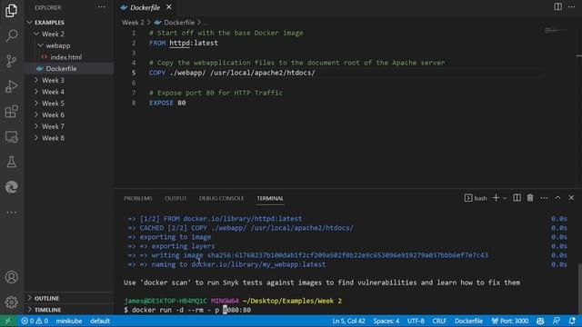Open the Testing flask view
The height and width of the screenshot is (327, 582).
click(12, 162)
